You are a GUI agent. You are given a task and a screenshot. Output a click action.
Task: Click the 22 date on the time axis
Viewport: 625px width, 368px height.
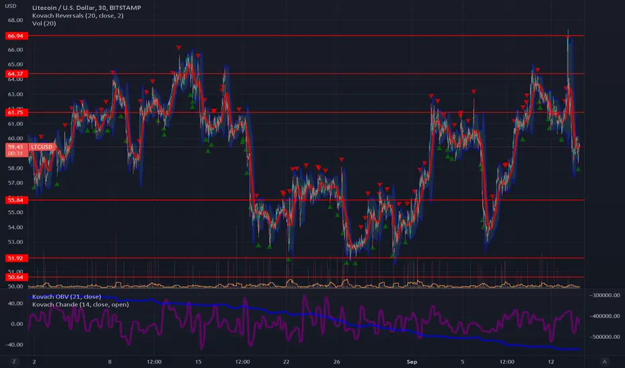pyautogui.click(x=286, y=361)
